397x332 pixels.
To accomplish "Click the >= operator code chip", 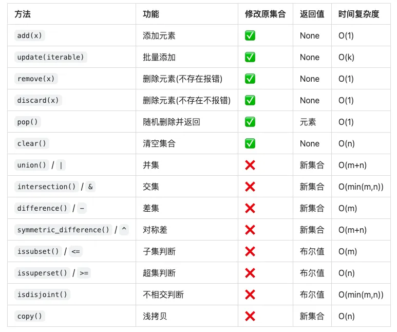I will 84,273.
